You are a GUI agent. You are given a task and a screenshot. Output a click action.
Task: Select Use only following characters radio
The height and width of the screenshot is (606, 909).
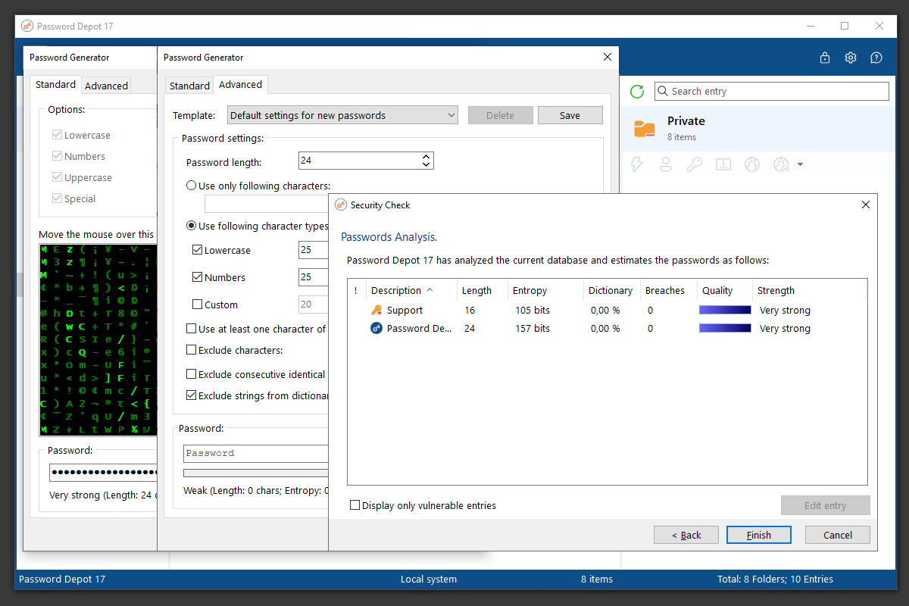191,186
